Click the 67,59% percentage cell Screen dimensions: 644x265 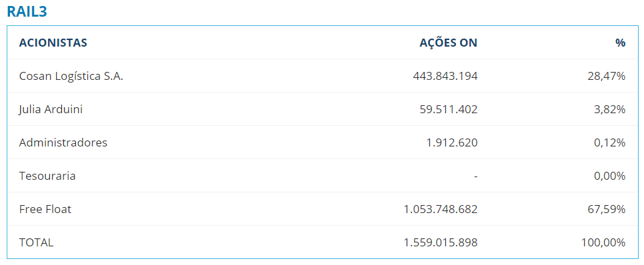607,209
